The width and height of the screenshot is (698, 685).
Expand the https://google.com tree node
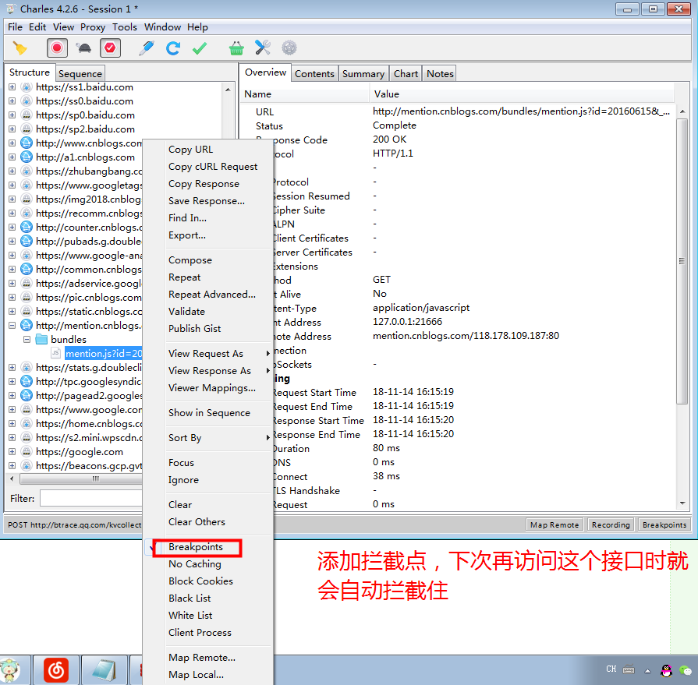pyautogui.click(x=12, y=451)
